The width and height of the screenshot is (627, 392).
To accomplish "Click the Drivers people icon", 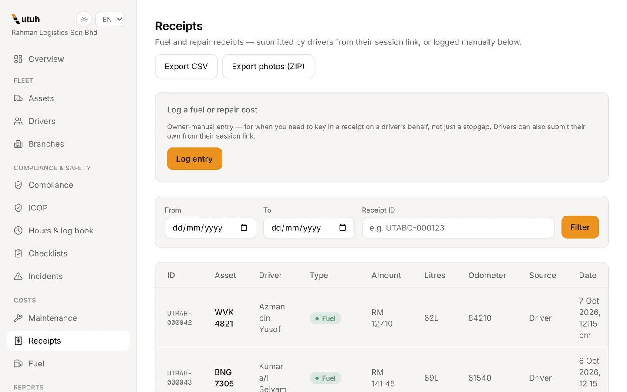I will coord(18,121).
